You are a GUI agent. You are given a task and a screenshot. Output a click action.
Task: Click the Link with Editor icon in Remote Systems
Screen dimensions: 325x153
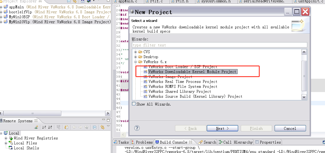(103, 127)
